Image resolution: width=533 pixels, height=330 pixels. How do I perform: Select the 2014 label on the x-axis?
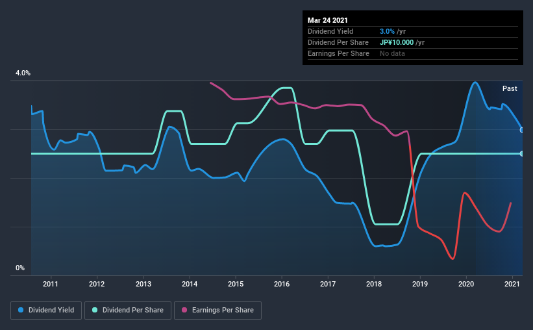click(190, 284)
